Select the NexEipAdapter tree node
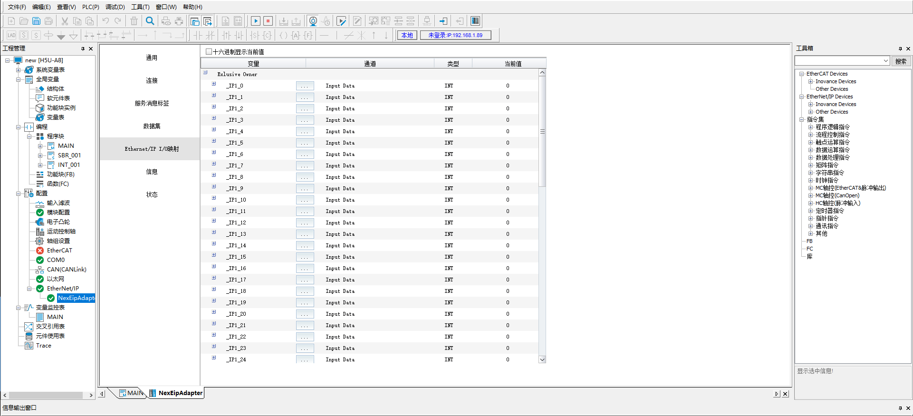 click(x=76, y=298)
